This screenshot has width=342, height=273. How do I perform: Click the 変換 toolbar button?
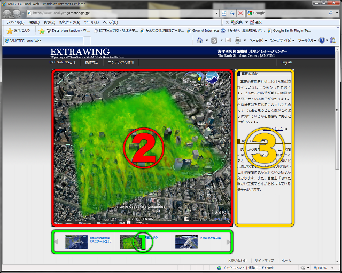coord(237,22)
